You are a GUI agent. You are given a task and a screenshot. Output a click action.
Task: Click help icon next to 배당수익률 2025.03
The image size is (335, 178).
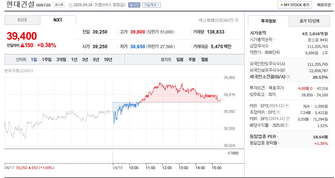pos(287,125)
